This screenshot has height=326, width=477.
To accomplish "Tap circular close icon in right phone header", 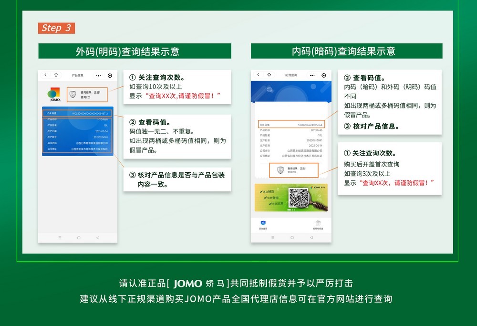I will point(323,75).
